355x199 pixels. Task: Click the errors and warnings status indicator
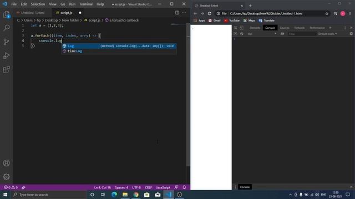point(11,187)
